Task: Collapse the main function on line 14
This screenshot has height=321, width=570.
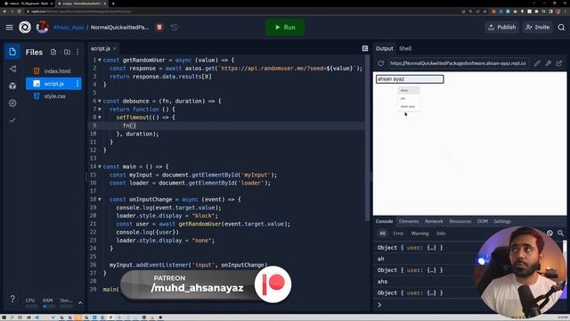Action: pos(100,167)
